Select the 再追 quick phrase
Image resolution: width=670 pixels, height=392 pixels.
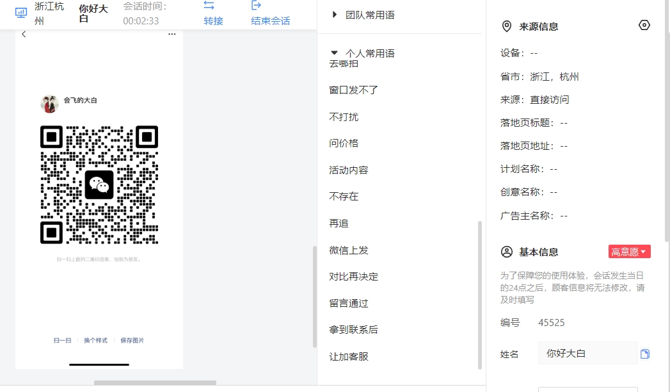pos(339,223)
